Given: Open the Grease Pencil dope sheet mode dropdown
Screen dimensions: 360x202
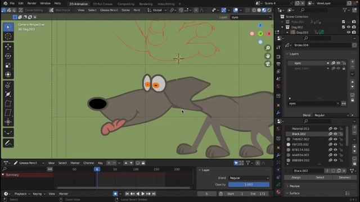Looking at the screenshot, I should point(29,163).
